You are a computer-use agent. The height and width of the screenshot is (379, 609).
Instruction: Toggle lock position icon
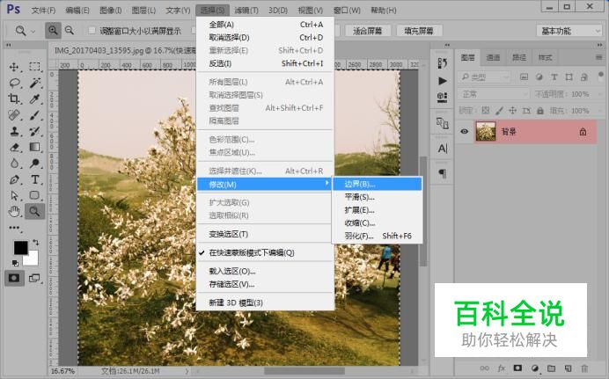513,111
